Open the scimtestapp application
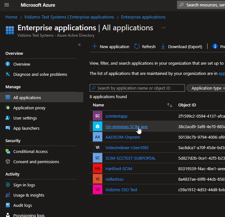The height and width of the screenshot is (217, 225). (x=116, y=116)
